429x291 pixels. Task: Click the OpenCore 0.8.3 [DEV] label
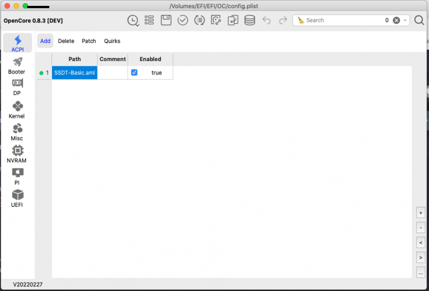33,21
